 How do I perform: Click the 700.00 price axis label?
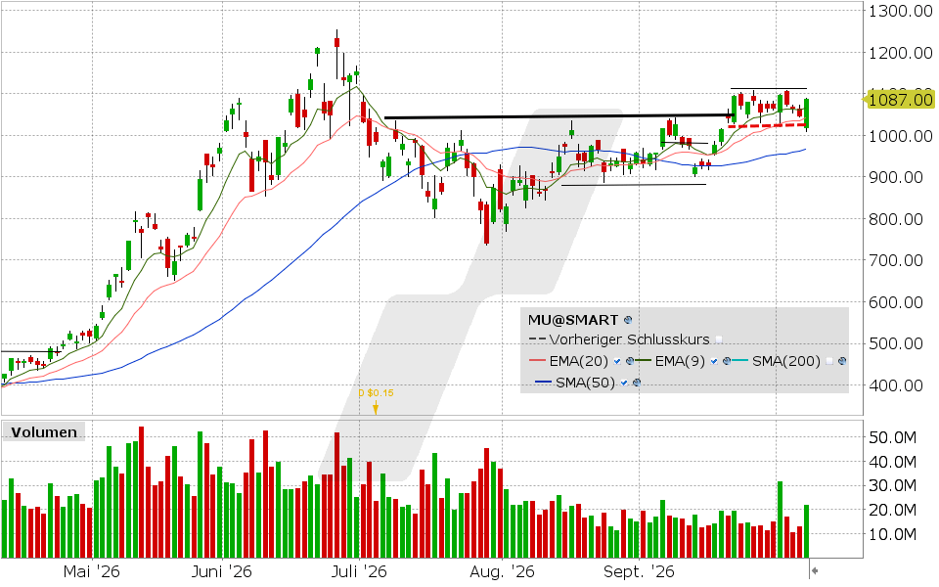coord(896,260)
